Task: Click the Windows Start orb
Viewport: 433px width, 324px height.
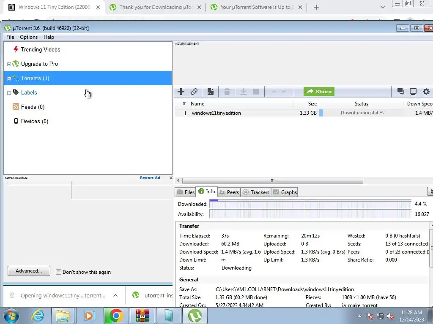Action: point(11,316)
